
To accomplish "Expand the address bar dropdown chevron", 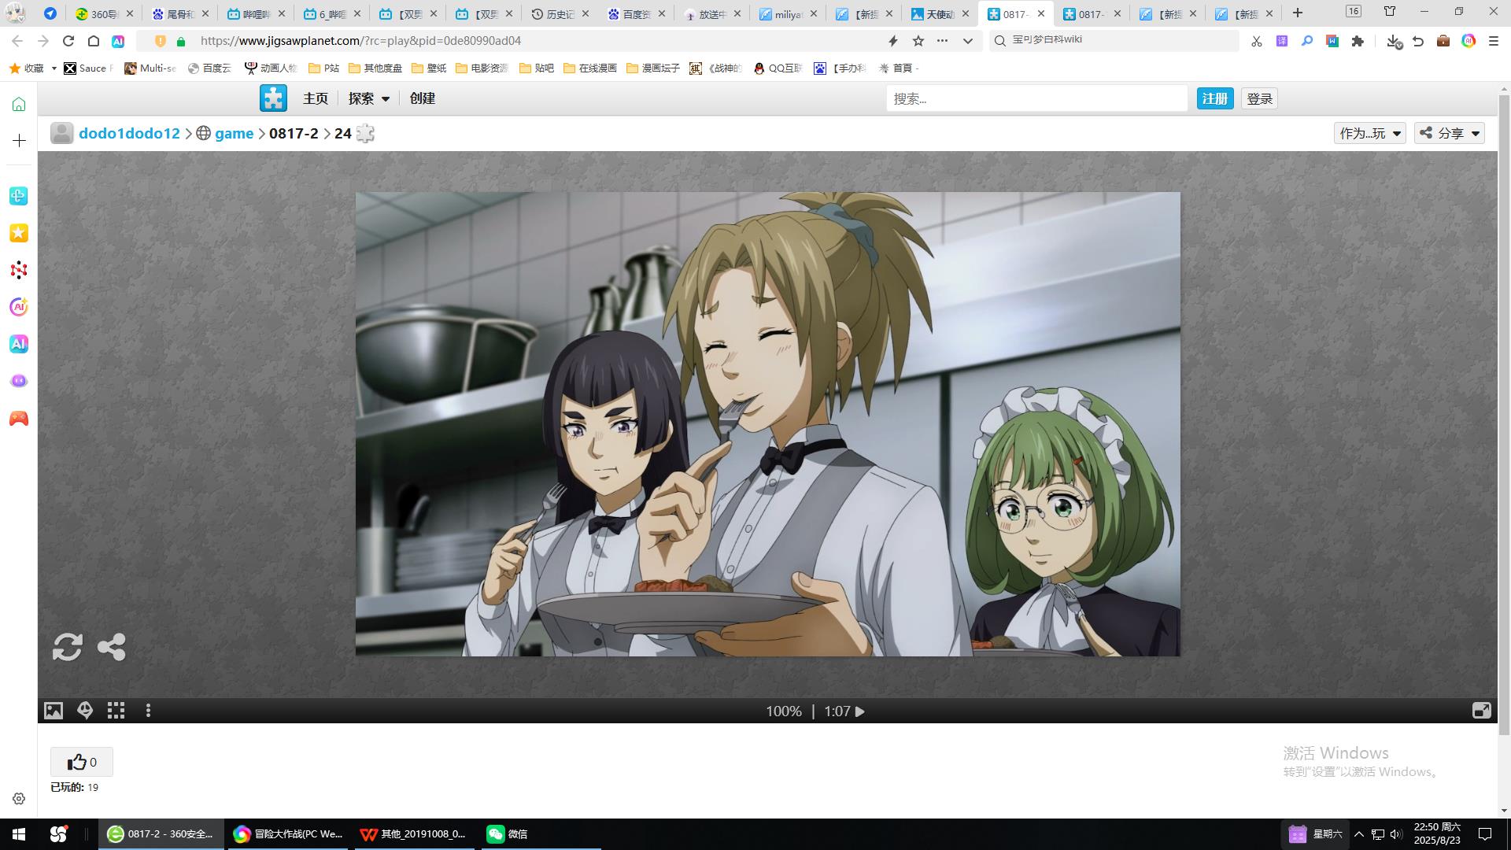I will pos(968,41).
